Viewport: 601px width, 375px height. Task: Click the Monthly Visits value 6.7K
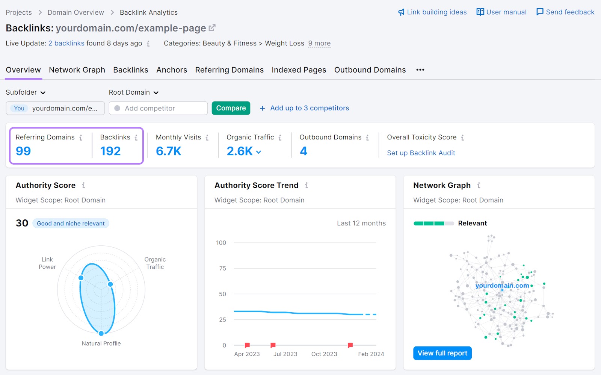click(169, 151)
